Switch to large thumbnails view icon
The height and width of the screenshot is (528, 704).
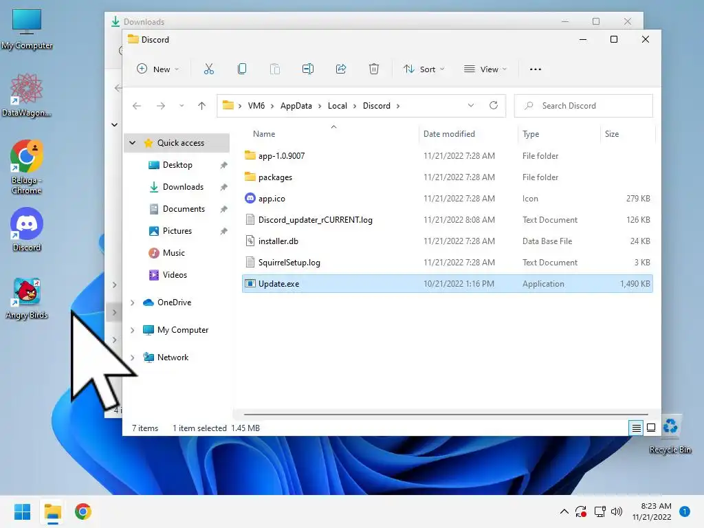[x=650, y=428]
